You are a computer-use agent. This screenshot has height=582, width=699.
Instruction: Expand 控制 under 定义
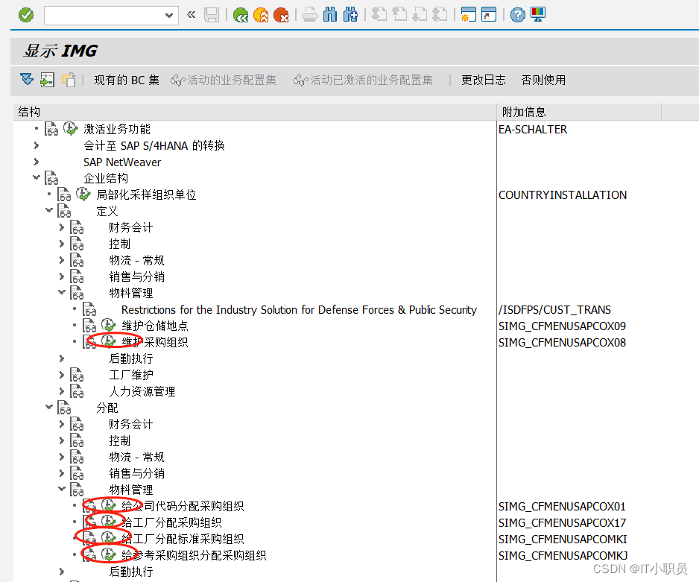click(62, 244)
